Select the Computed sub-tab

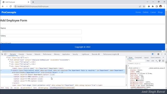coord(138,57)
